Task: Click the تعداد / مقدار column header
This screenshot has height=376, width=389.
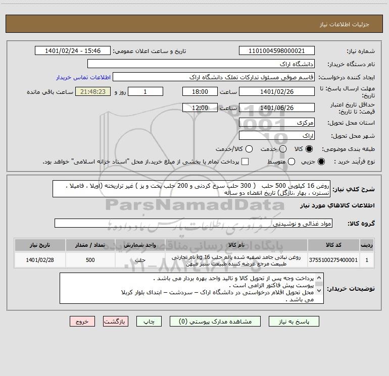Action: click(90, 245)
